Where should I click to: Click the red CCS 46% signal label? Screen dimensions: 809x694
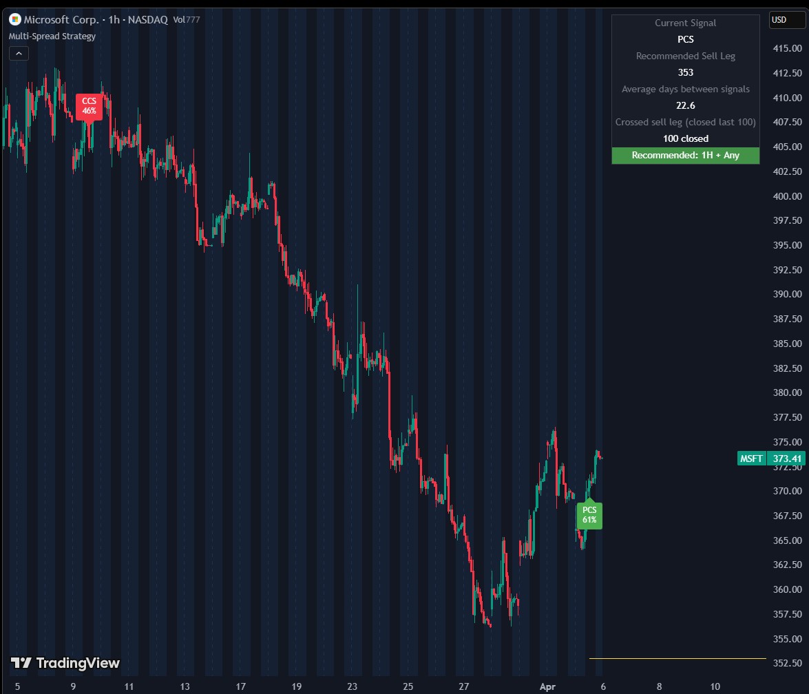[x=89, y=106]
